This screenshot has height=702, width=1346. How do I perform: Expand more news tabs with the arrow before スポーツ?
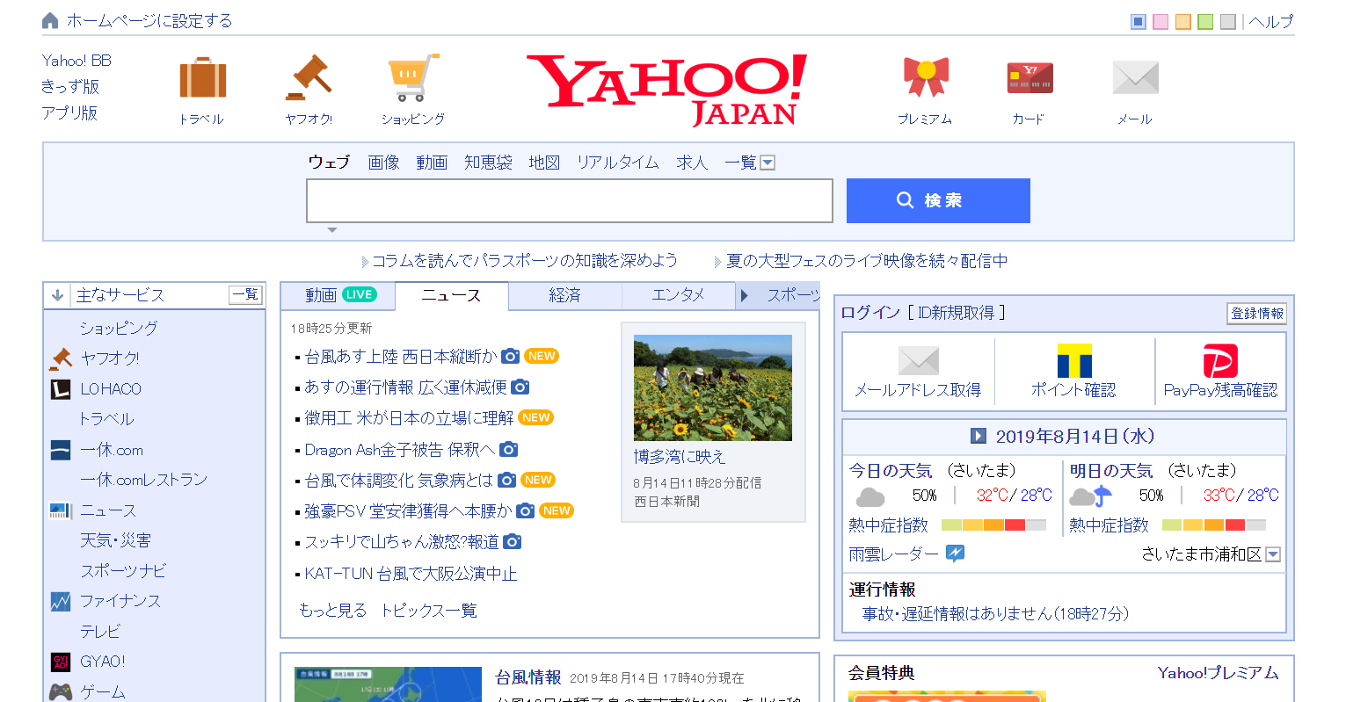[x=744, y=295]
